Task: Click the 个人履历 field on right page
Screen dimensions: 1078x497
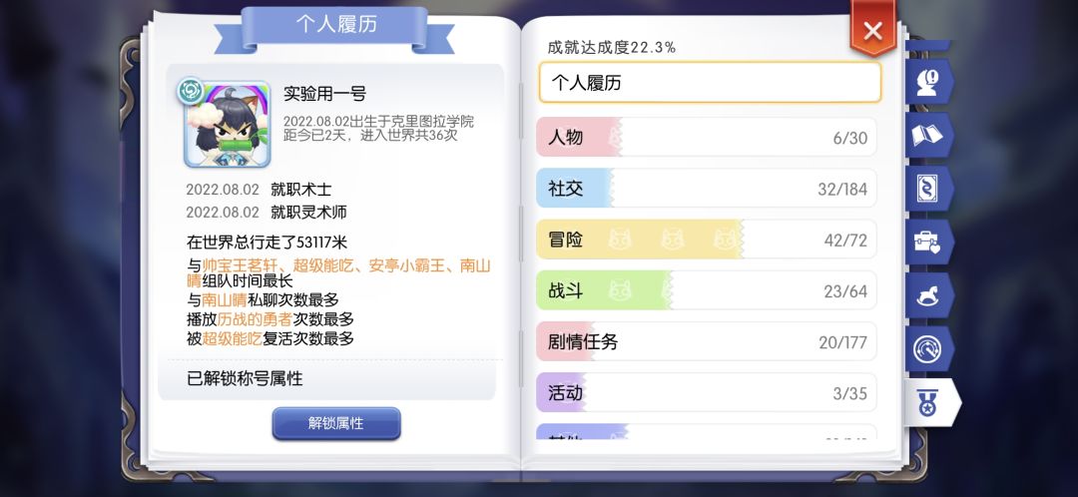Action: coord(710,83)
